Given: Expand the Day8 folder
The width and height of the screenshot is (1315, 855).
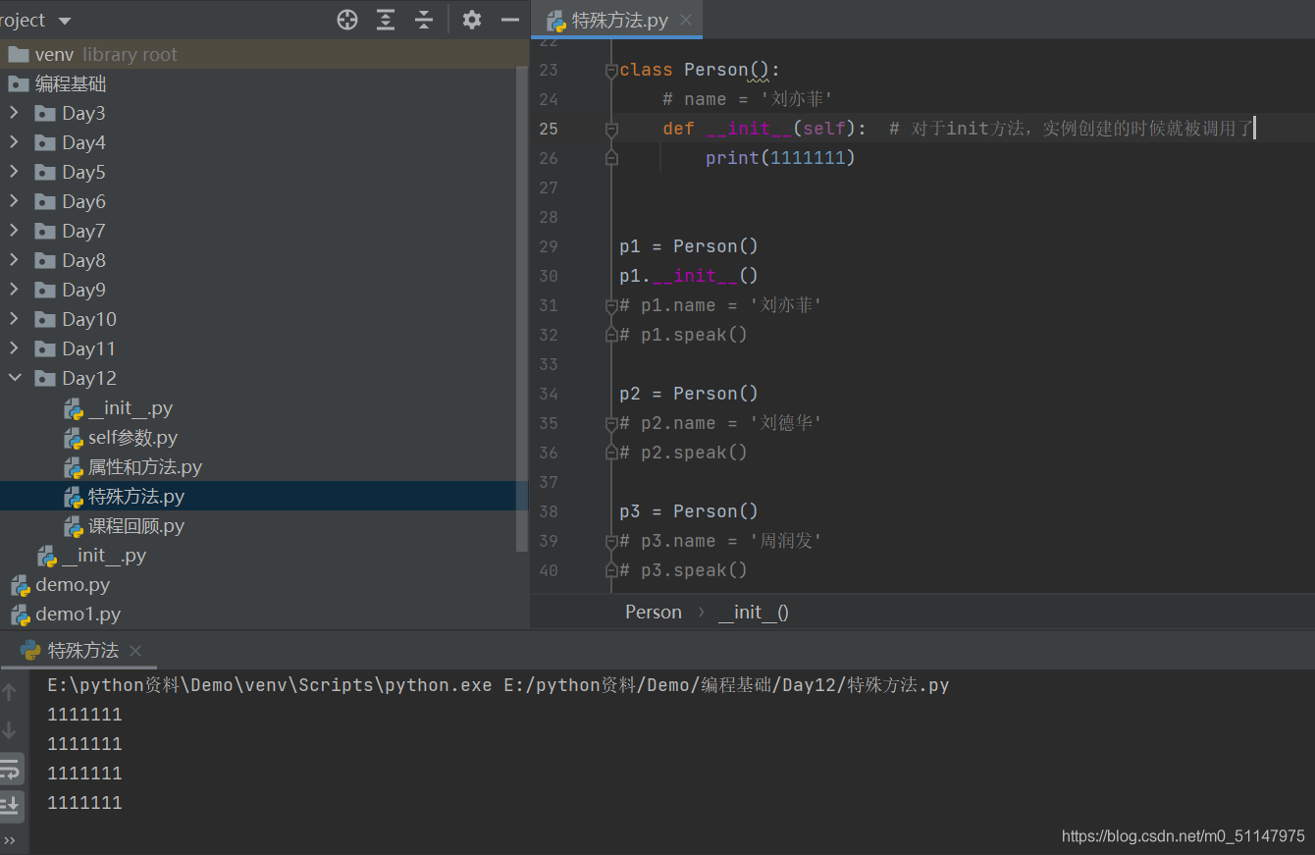Looking at the screenshot, I should pos(14,260).
